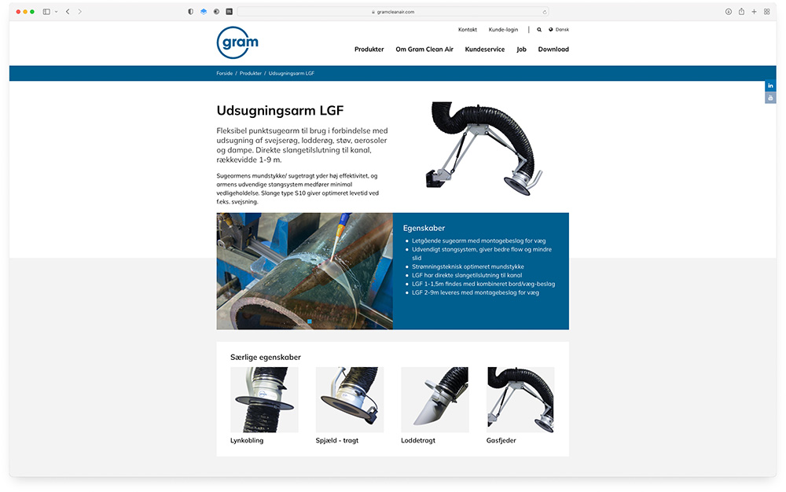
Task: Click bullet 'LGF 2-9m leveres med montagebeslag for væg'
Action: [x=476, y=292]
